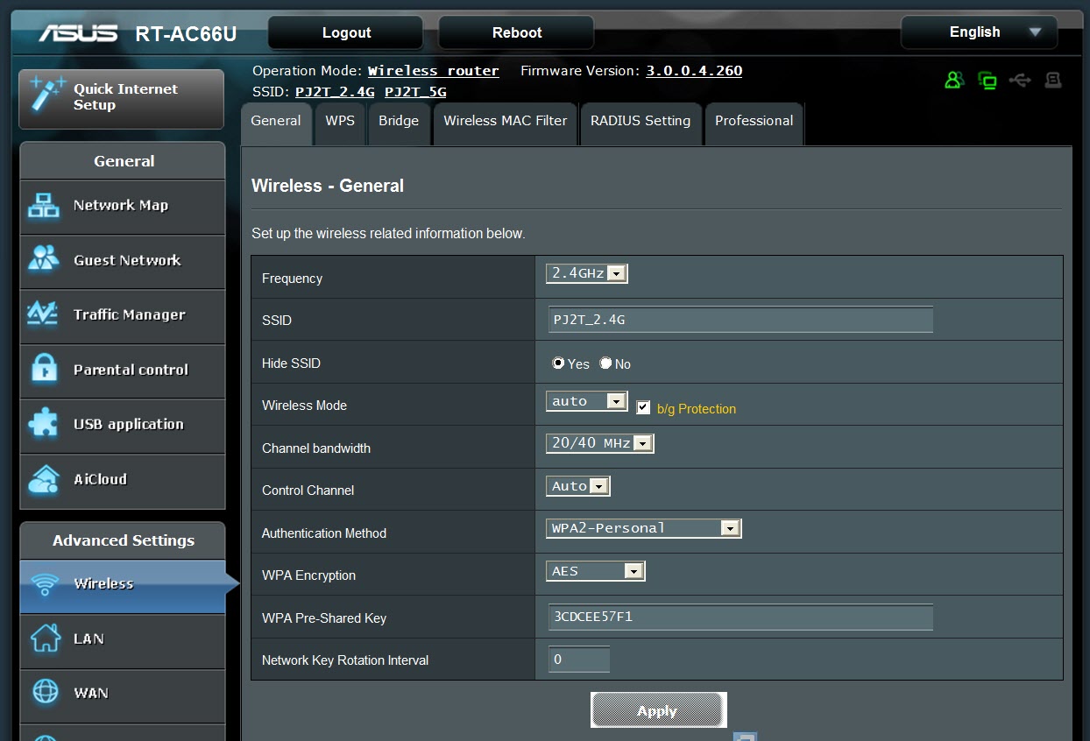Click the b/g Protection yellow label
The width and height of the screenshot is (1090, 741).
click(697, 409)
